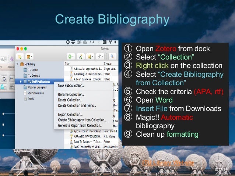Click the bulleted list icon in the background window
This screenshot has height=176, width=235.
pos(12,78)
